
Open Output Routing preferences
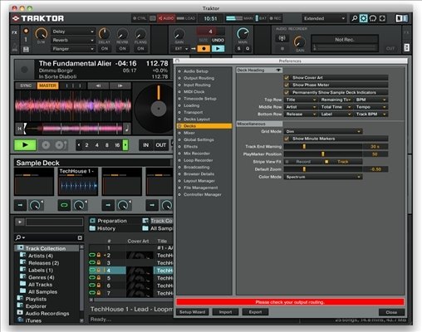coord(199,78)
